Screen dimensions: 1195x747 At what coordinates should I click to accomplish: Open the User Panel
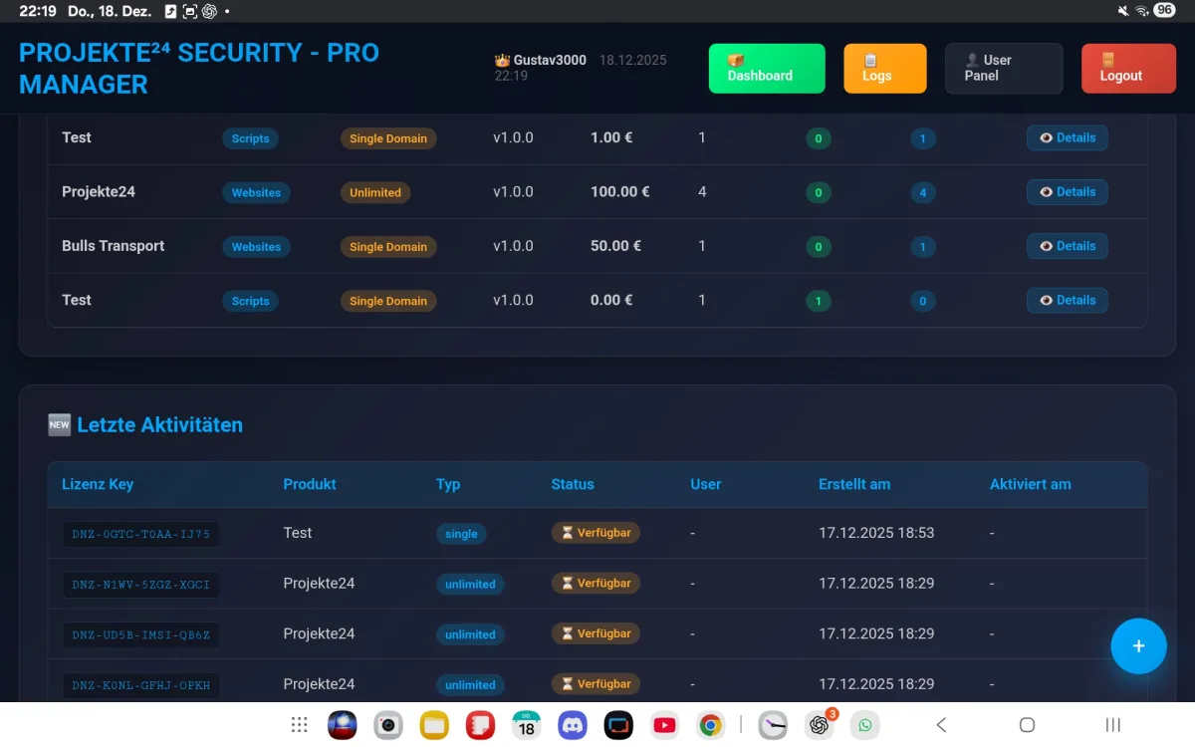[1004, 69]
